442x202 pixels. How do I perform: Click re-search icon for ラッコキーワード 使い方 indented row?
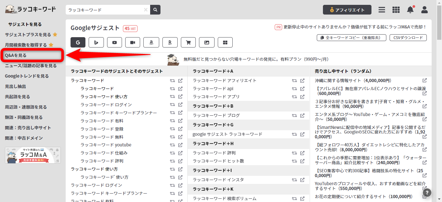point(172,97)
